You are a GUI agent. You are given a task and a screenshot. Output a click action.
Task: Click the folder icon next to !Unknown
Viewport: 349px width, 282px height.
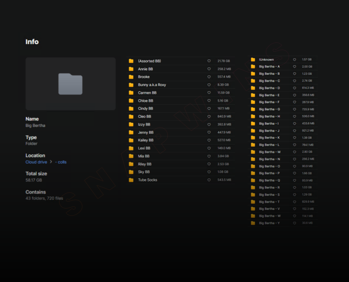click(x=253, y=59)
